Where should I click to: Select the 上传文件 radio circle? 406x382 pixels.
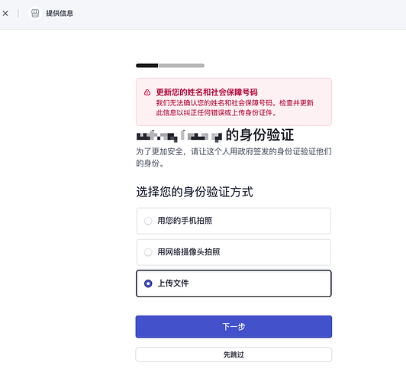[x=148, y=283]
